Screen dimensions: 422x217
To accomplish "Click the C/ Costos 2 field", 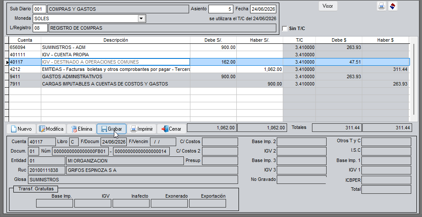I will 220,151.
